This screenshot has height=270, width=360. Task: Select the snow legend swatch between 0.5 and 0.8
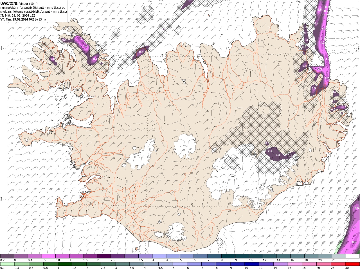click(x=48, y=256)
